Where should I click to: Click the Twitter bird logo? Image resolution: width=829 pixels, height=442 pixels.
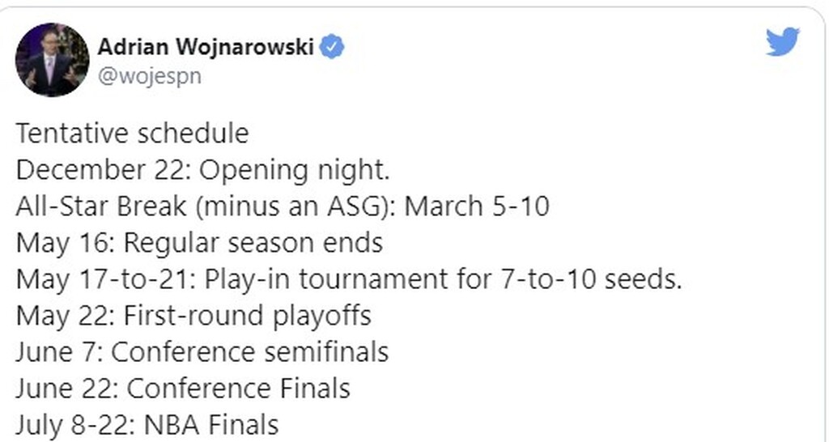click(x=782, y=42)
